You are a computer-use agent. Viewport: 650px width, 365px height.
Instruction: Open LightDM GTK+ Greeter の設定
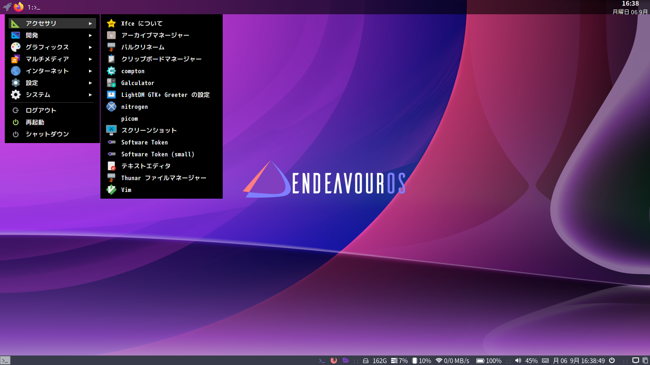161,95
